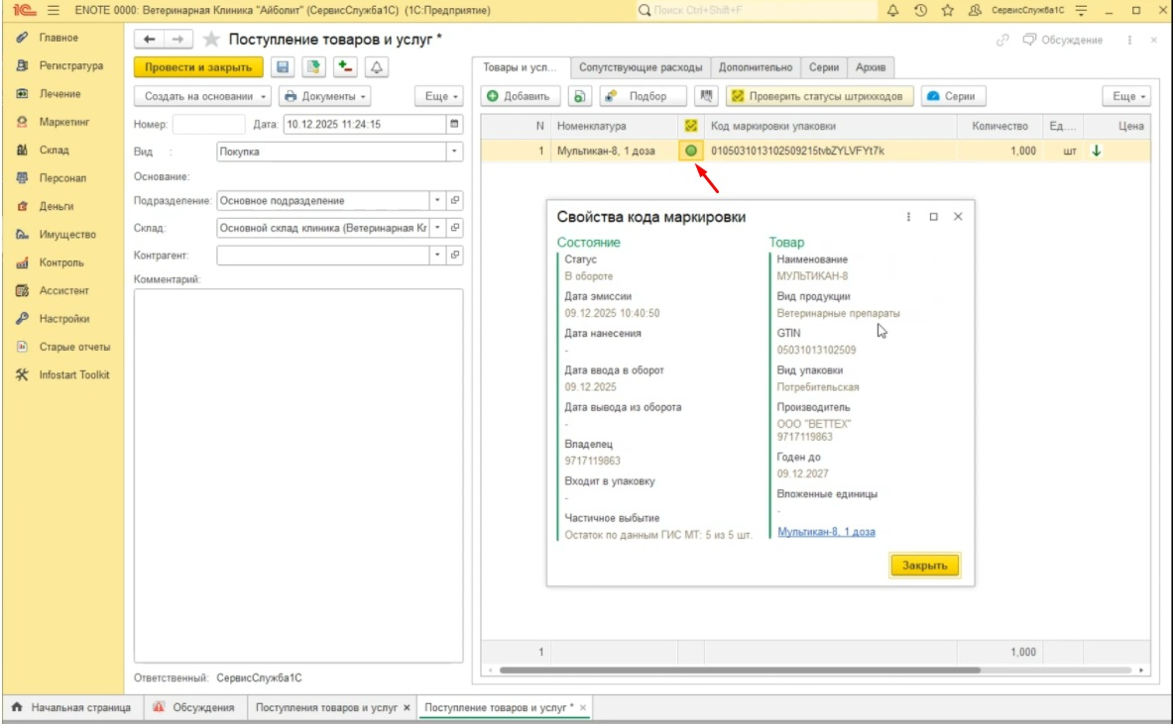Open Infostart Toolkit from the sidebar
Viewport: 1174px width, 724px height.
pos(74,375)
